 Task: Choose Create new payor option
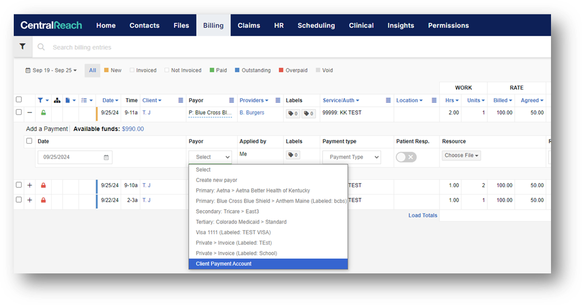268,180
